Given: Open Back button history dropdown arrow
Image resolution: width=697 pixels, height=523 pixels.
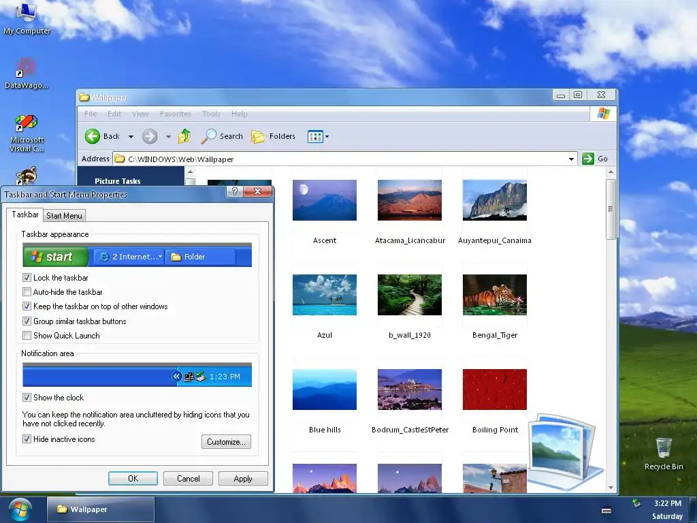Looking at the screenshot, I should pos(131,136).
